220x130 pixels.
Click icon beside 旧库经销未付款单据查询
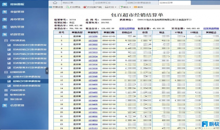(9, 45)
